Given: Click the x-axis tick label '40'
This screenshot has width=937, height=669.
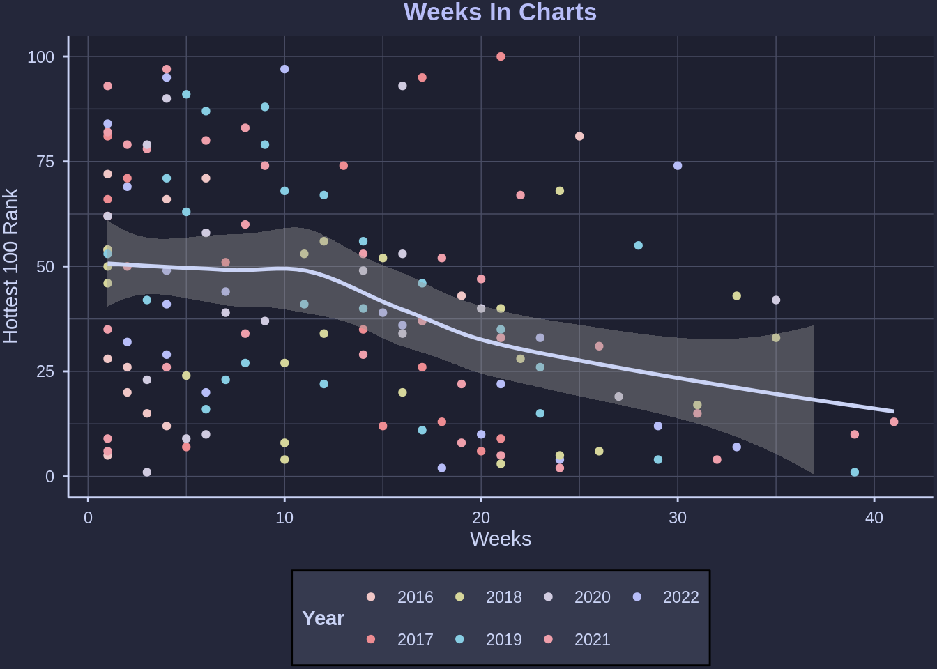Looking at the screenshot, I should tap(874, 518).
